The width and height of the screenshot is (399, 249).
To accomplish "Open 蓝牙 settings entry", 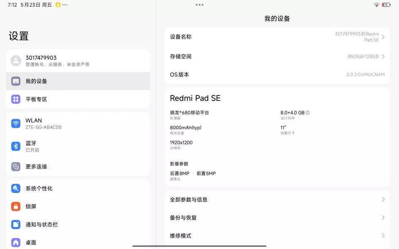I will pos(78,146).
